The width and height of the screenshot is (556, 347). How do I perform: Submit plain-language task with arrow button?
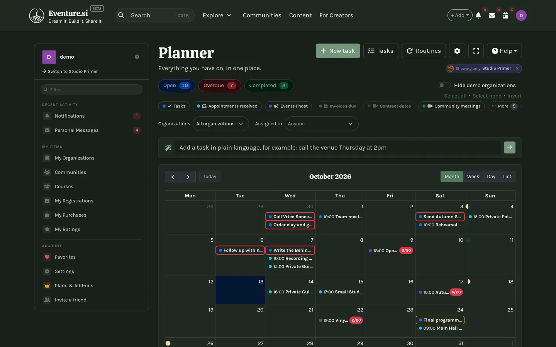click(510, 147)
